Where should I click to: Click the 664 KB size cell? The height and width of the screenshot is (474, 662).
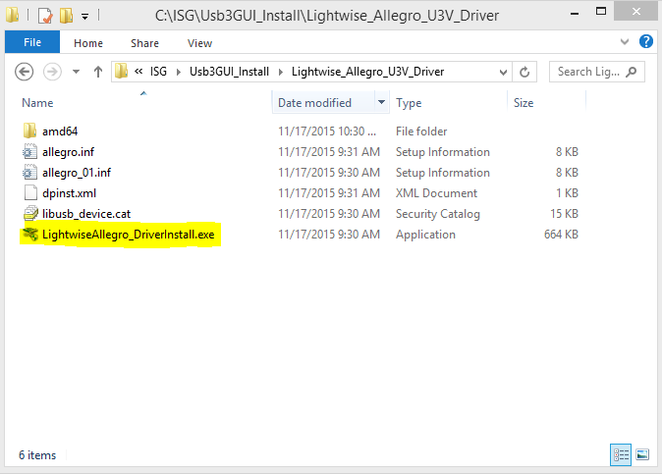(x=561, y=235)
